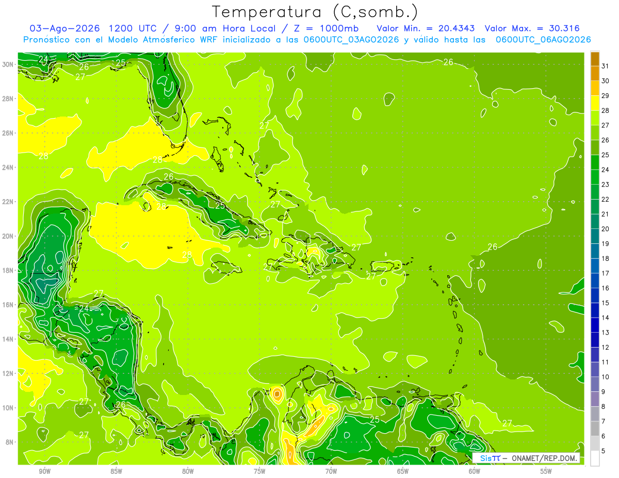The image size is (619, 478).
Task: Pick the grey swatch between legend values 6 and 7
Action: pyautogui.click(x=595, y=428)
